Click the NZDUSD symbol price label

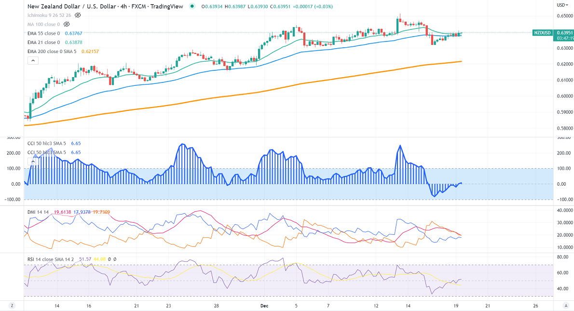[x=542, y=33]
